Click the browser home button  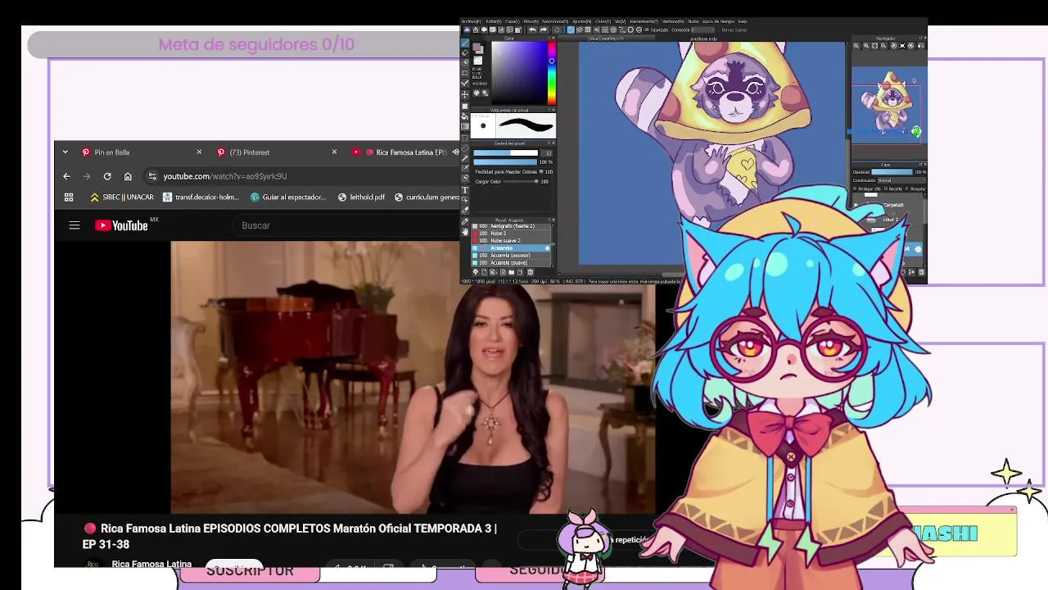[128, 176]
